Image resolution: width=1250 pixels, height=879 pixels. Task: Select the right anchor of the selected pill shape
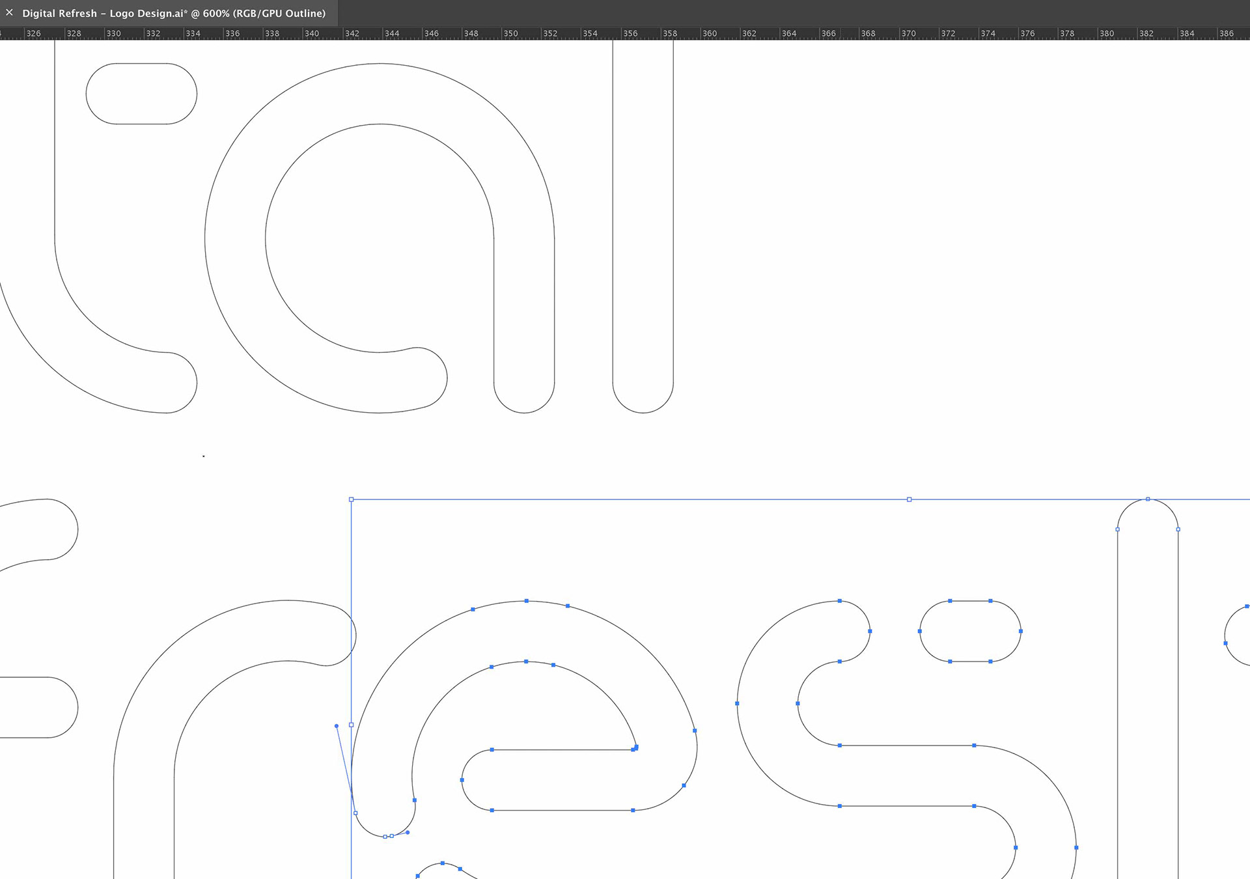click(x=1021, y=631)
